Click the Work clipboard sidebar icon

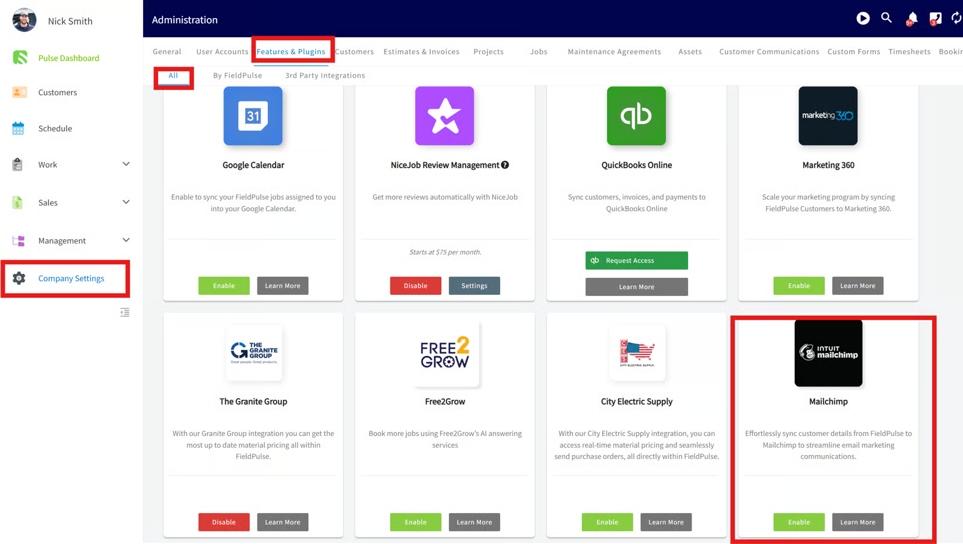pos(18,165)
